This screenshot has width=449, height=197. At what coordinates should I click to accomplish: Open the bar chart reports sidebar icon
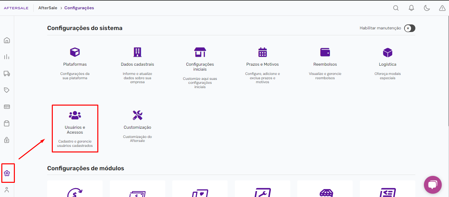[x=7, y=57]
